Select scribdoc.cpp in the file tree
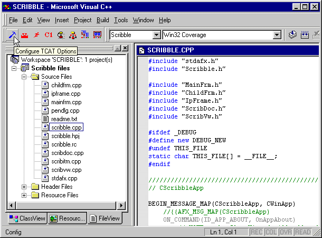 [67, 153]
